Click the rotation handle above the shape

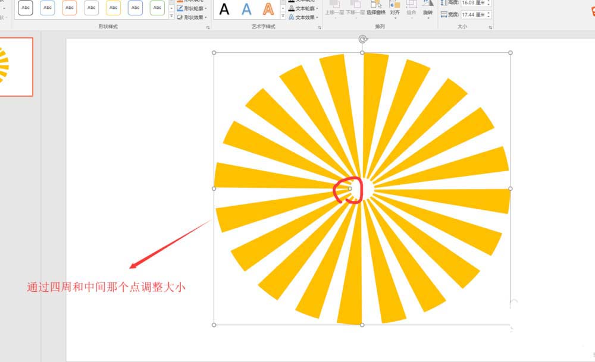tap(363, 39)
